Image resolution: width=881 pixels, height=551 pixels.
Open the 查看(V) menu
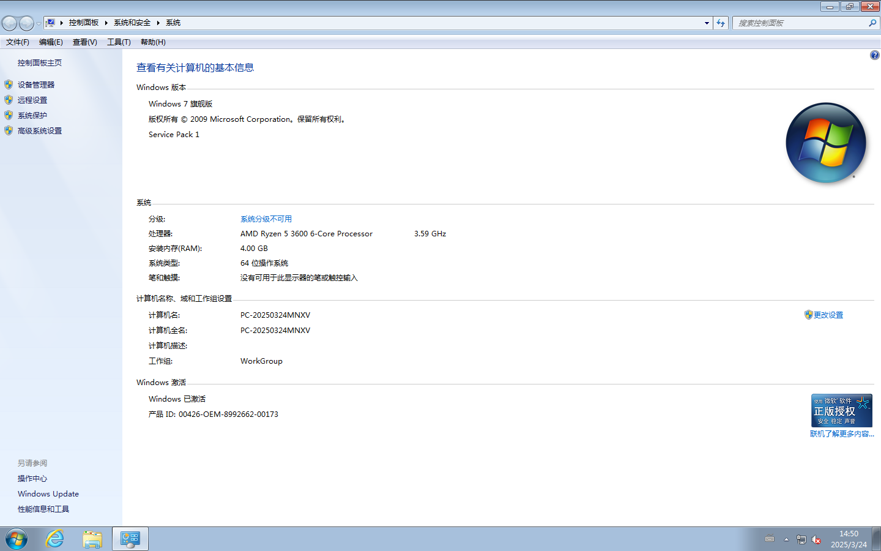(84, 42)
